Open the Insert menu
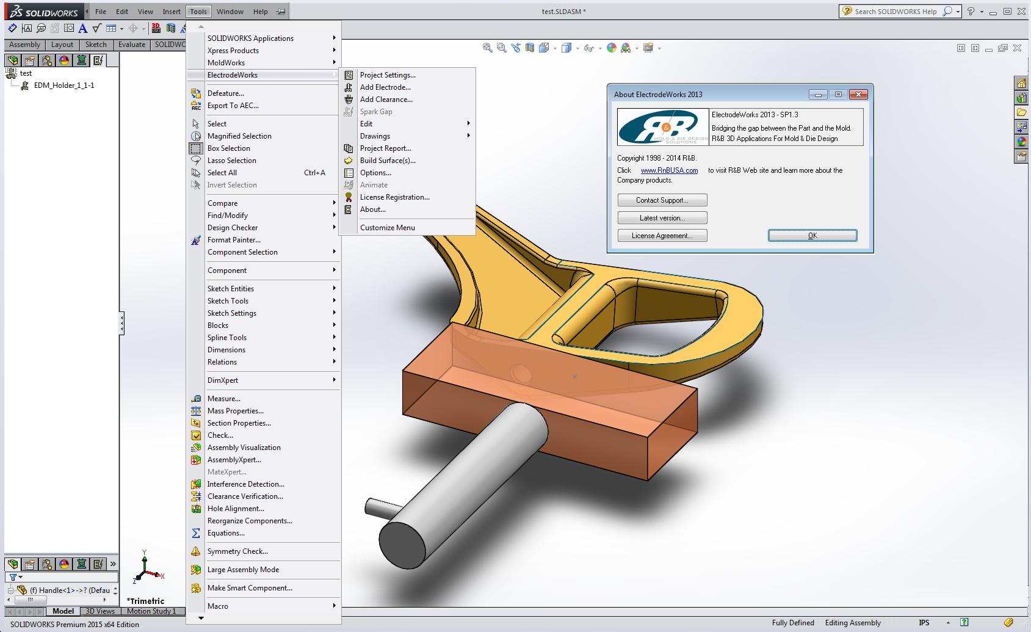Screen dimensions: 1031x632 click(x=172, y=12)
